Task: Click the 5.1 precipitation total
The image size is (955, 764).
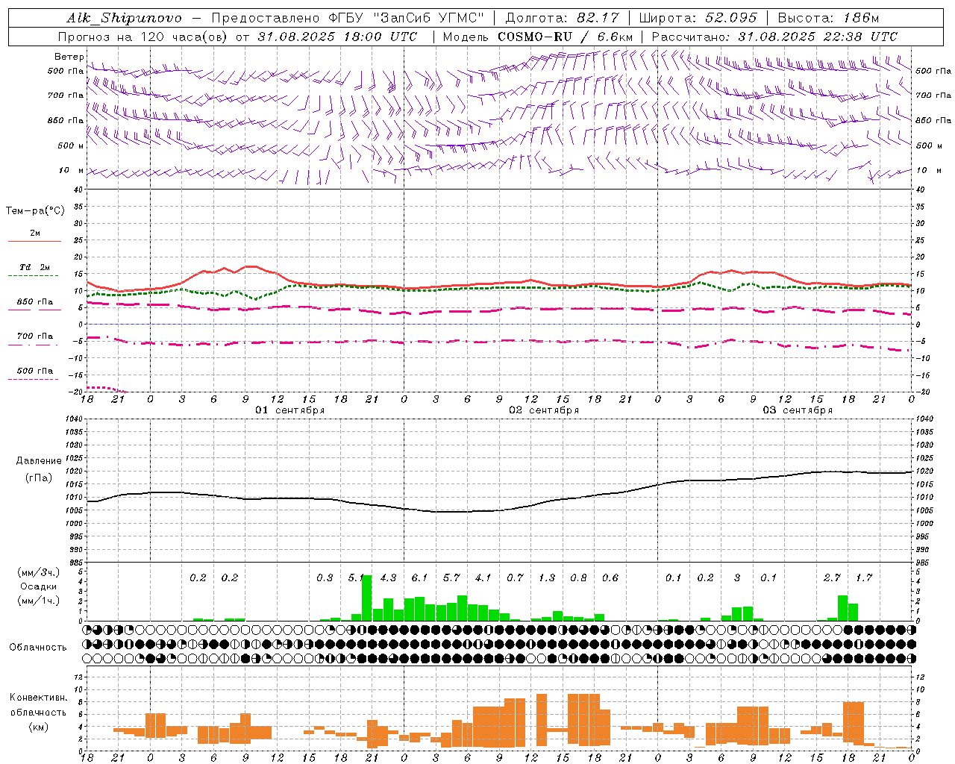Action: pyautogui.click(x=357, y=577)
